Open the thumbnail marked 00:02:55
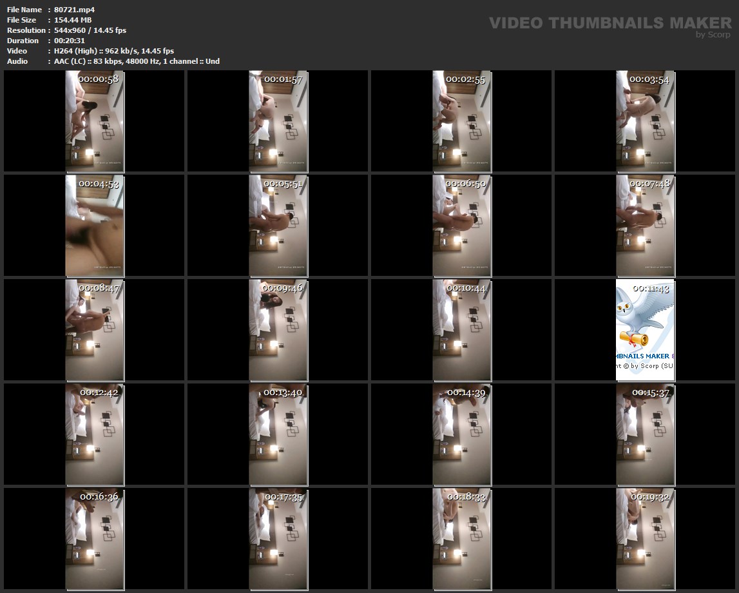This screenshot has height=593, width=739. click(462, 121)
